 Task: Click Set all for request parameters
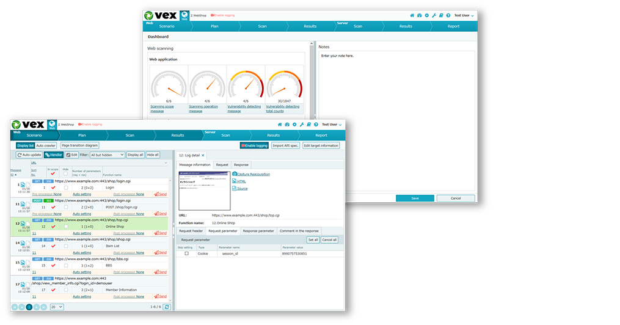pyautogui.click(x=313, y=240)
